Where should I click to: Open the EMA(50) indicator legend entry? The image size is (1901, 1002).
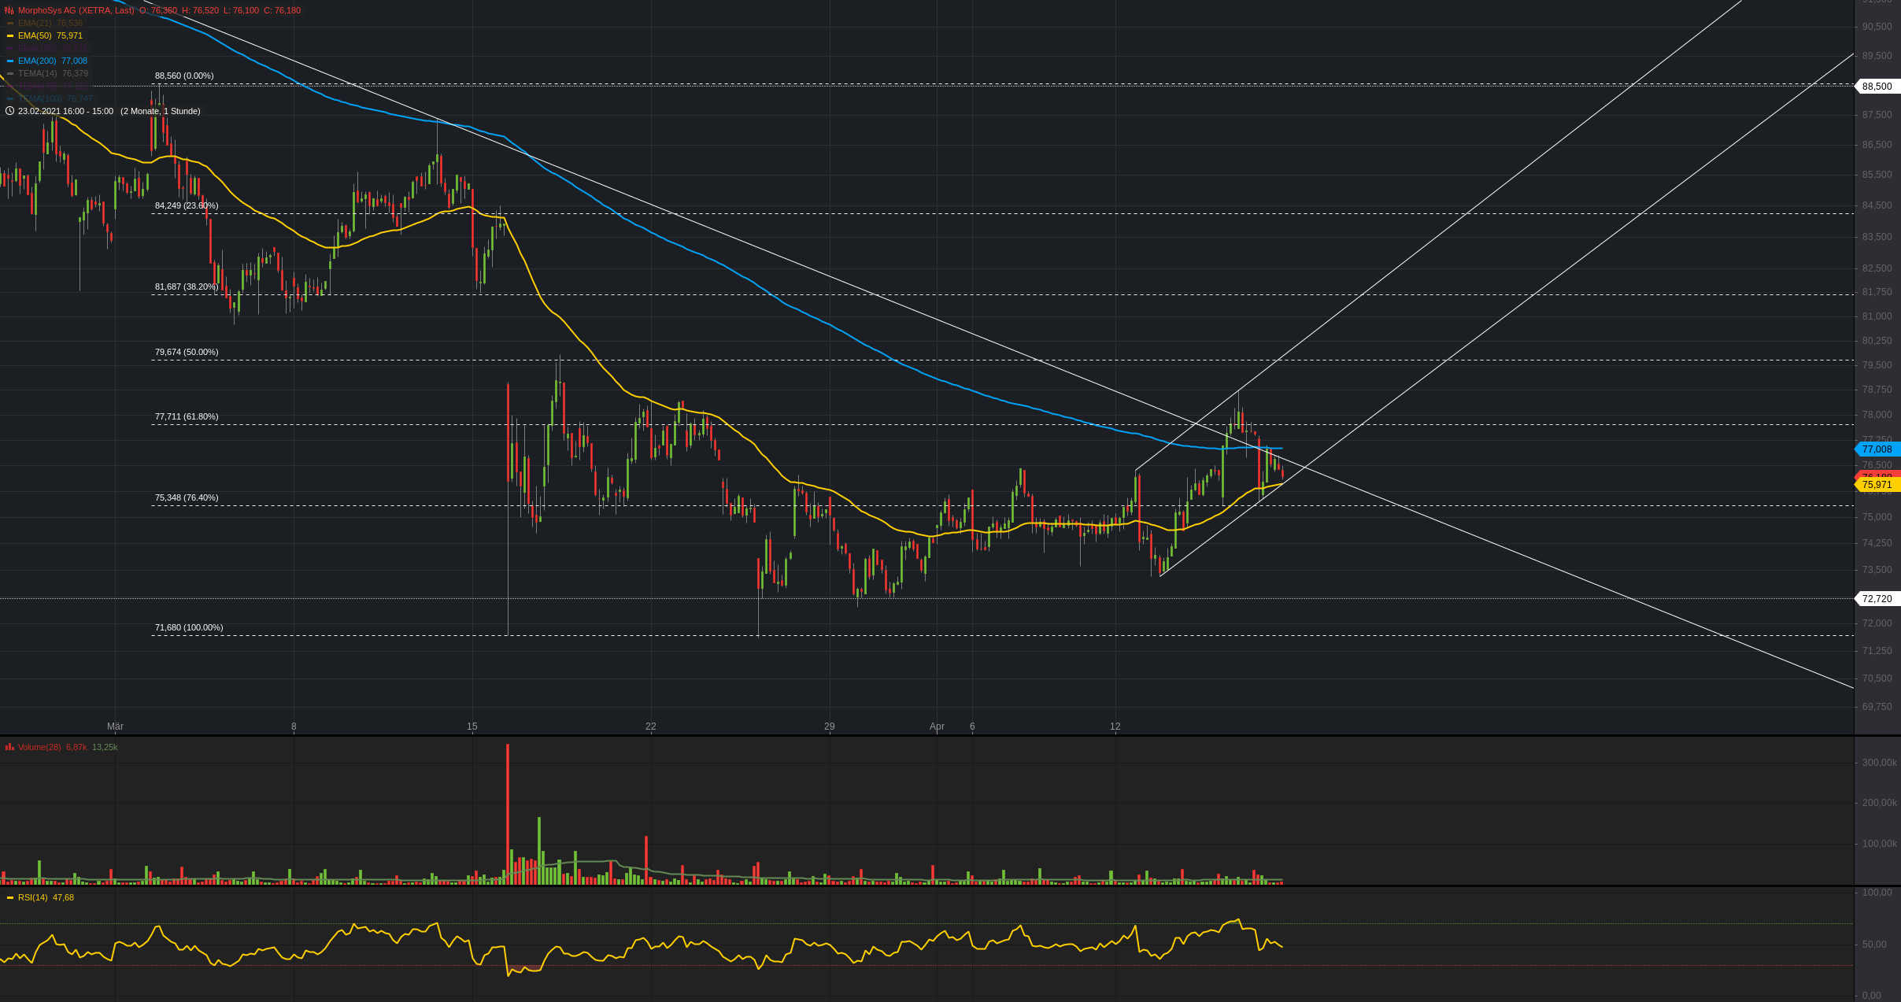coord(34,35)
